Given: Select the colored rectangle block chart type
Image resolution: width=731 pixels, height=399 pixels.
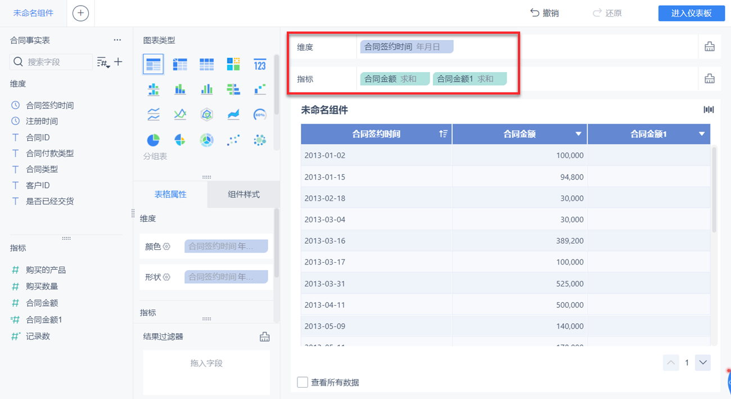Looking at the screenshot, I should point(233,64).
